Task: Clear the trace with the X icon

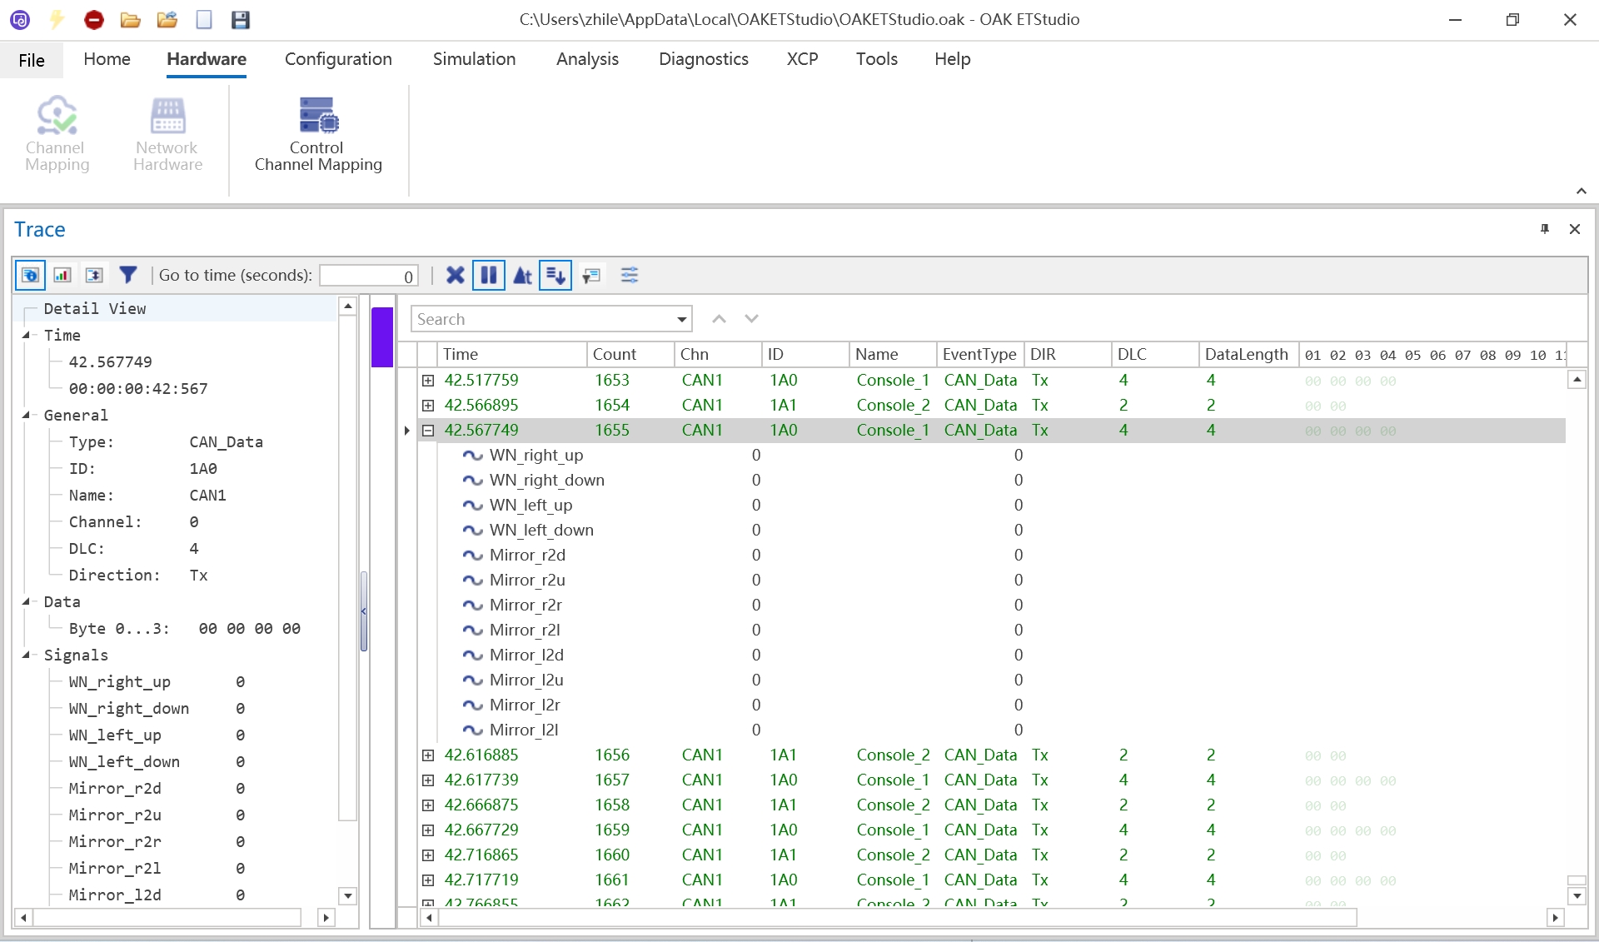Action: 455,275
